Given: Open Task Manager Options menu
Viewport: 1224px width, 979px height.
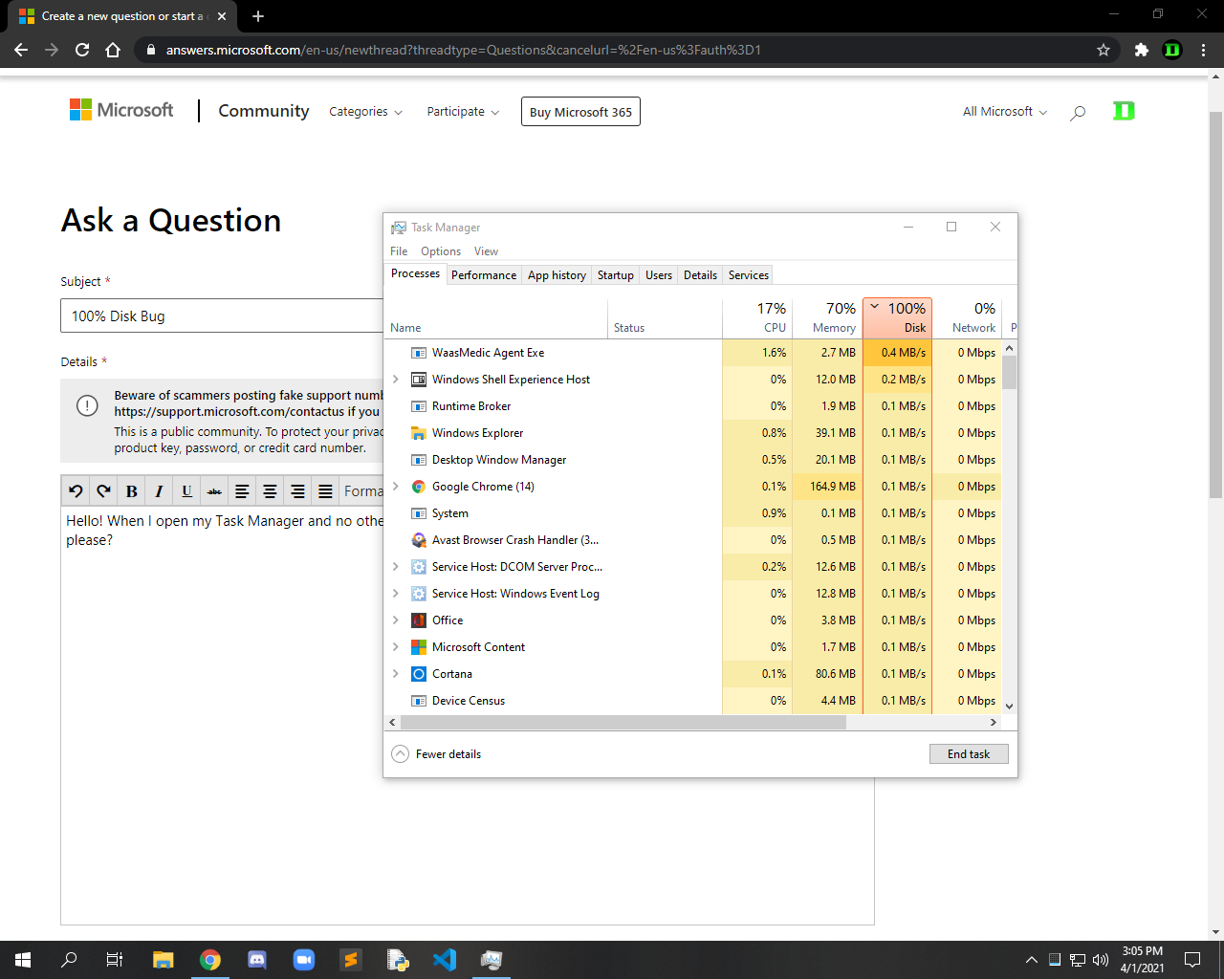Looking at the screenshot, I should click(441, 251).
